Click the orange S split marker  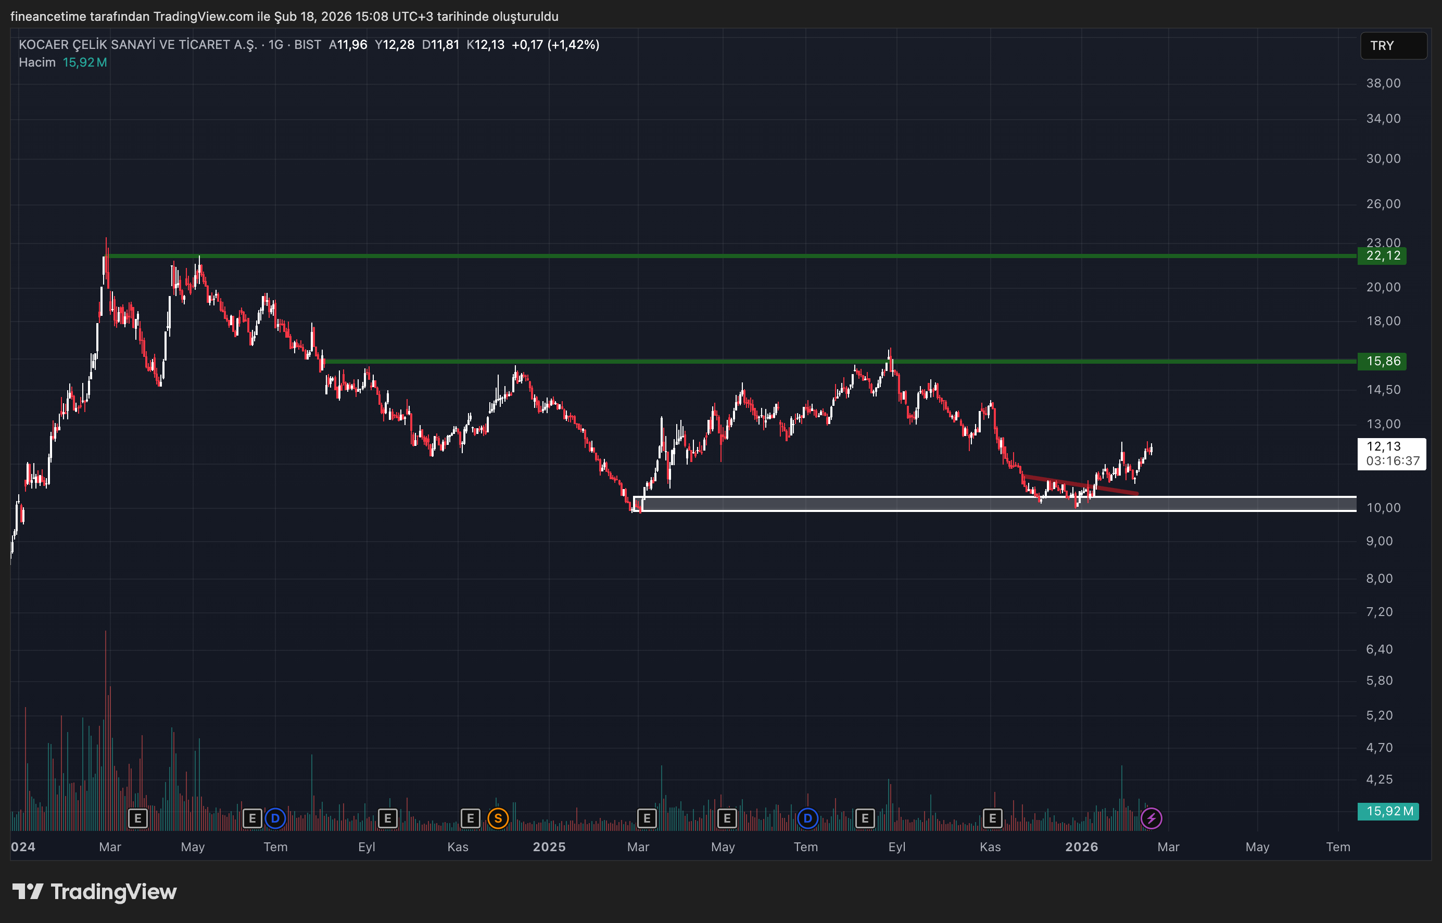pos(498,818)
